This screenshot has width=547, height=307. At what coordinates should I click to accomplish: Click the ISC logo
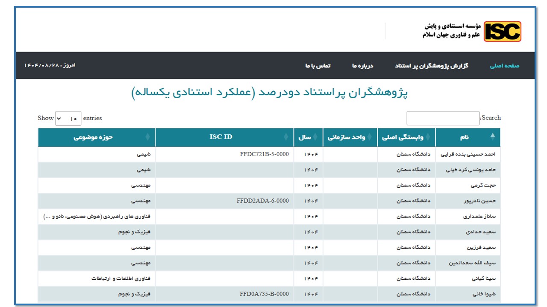(x=502, y=31)
